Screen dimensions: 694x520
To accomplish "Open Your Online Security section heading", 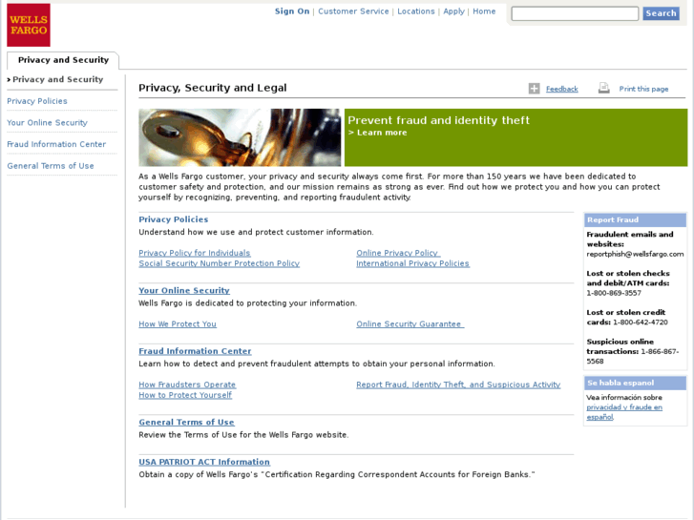I will click(184, 291).
